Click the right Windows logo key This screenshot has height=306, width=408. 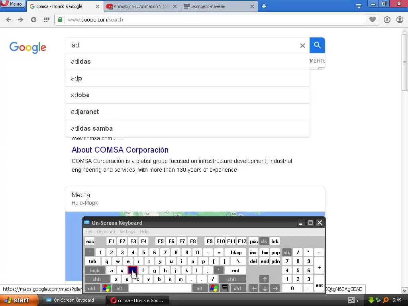click(x=214, y=288)
